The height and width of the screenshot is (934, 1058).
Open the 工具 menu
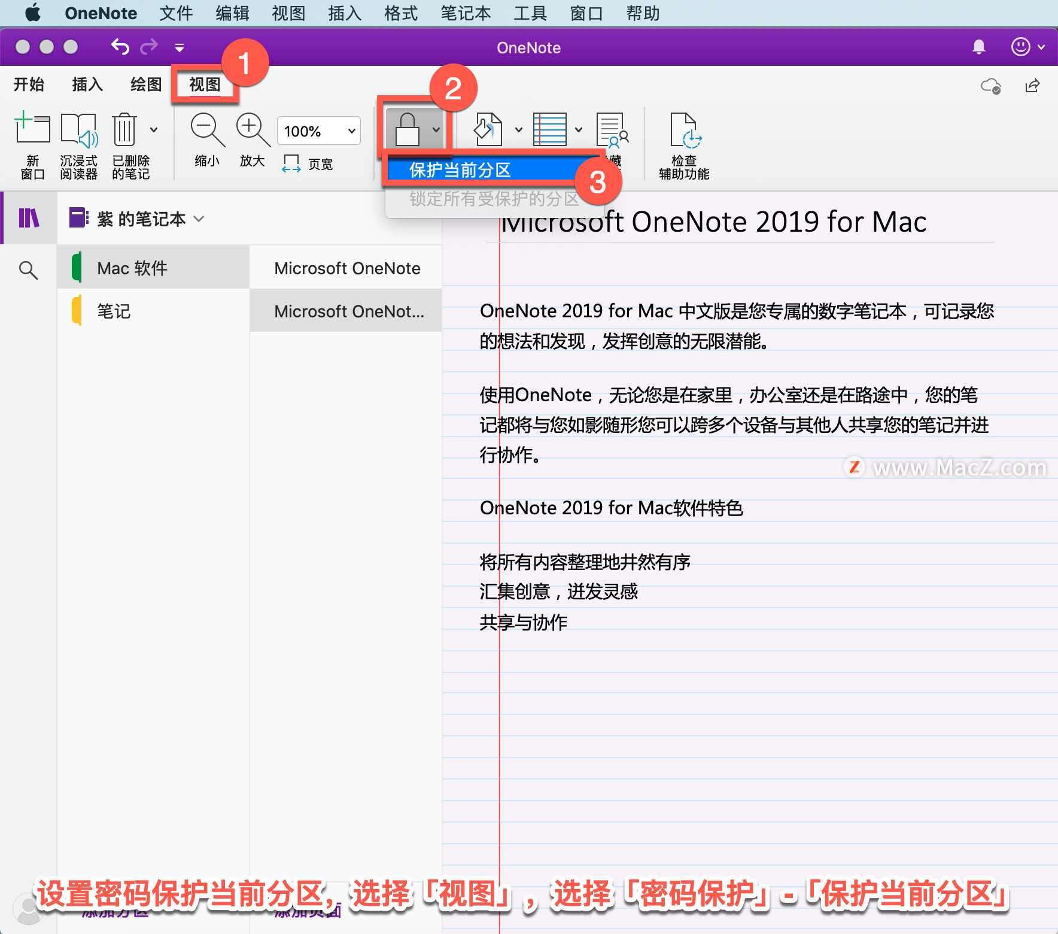click(x=530, y=13)
